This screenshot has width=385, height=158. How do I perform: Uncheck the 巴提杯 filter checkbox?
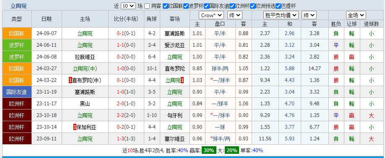pos(278,6)
